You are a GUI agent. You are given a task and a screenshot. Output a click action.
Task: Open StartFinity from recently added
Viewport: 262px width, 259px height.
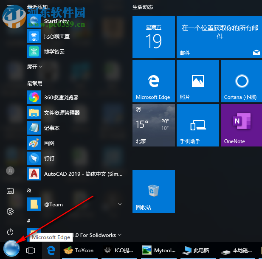pyautogui.click(x=75, y=21)
